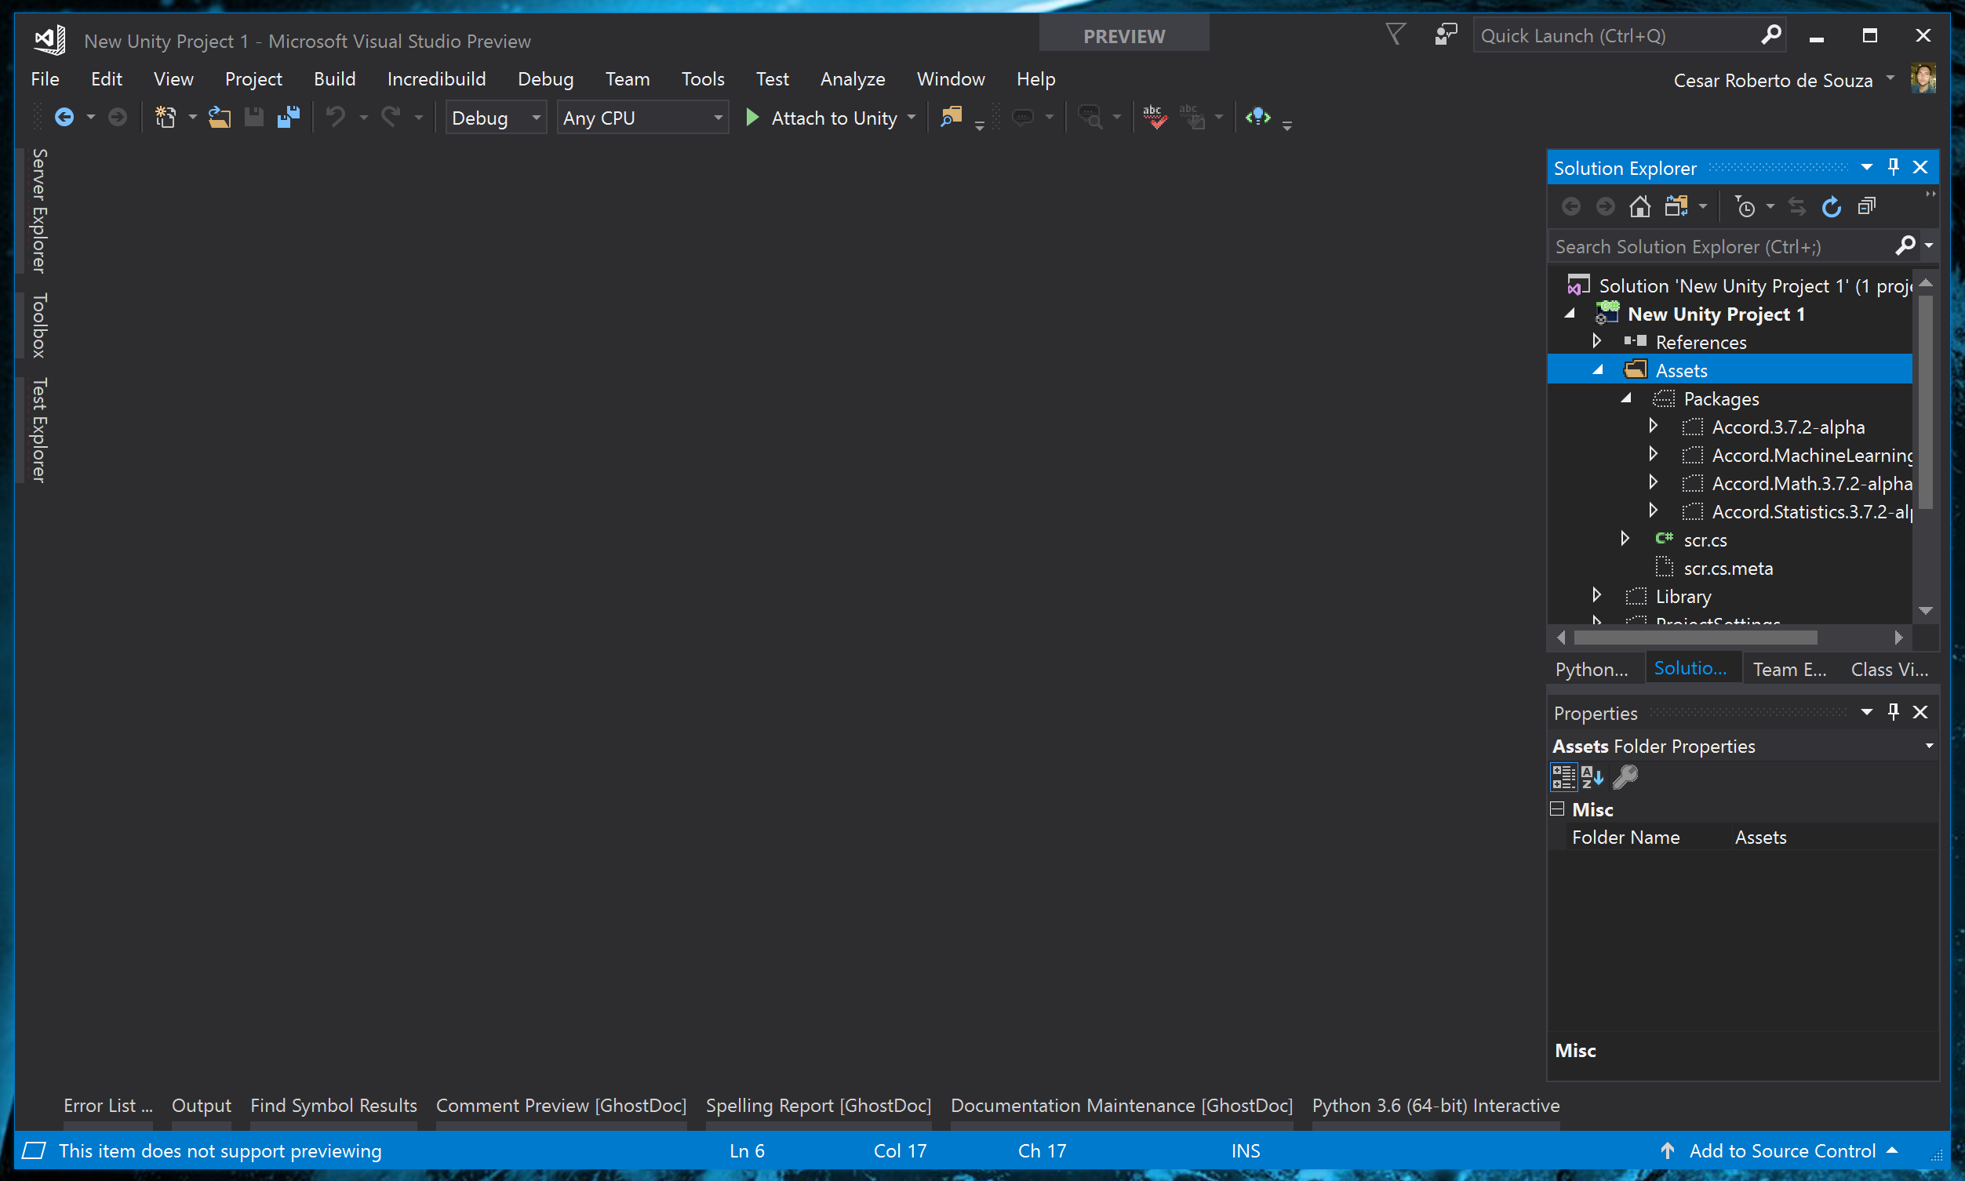The image size is (1965, 1181).
Task: Expand the Library folder node
Action: click(1597, 595)
